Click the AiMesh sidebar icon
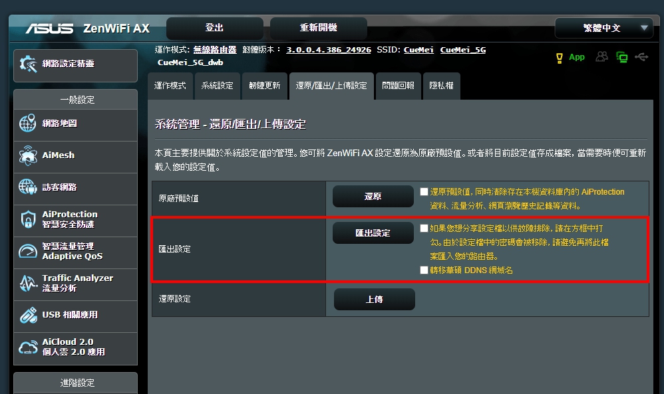Screen dimensions: 664x394 click(28, 155)
